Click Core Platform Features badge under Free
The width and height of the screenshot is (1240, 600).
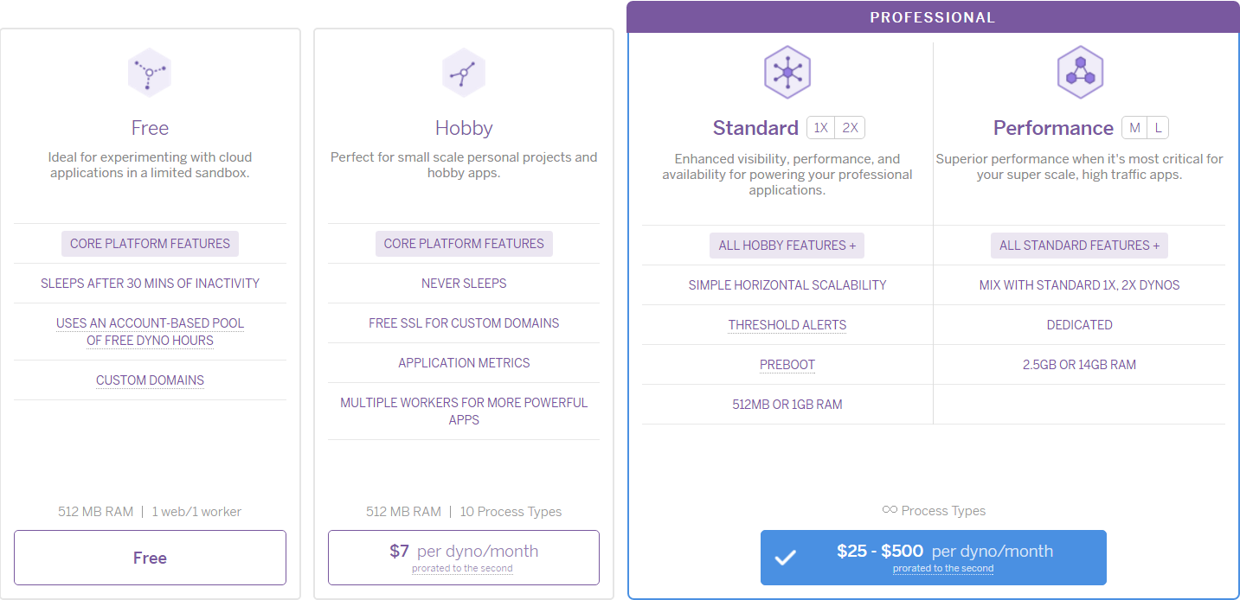point(150,244)
